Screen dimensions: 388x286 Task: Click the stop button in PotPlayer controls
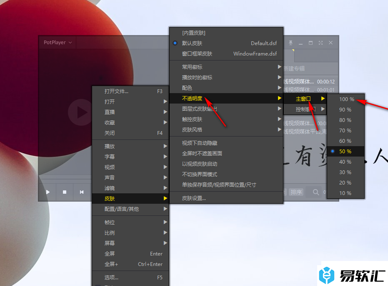(65, 192)
